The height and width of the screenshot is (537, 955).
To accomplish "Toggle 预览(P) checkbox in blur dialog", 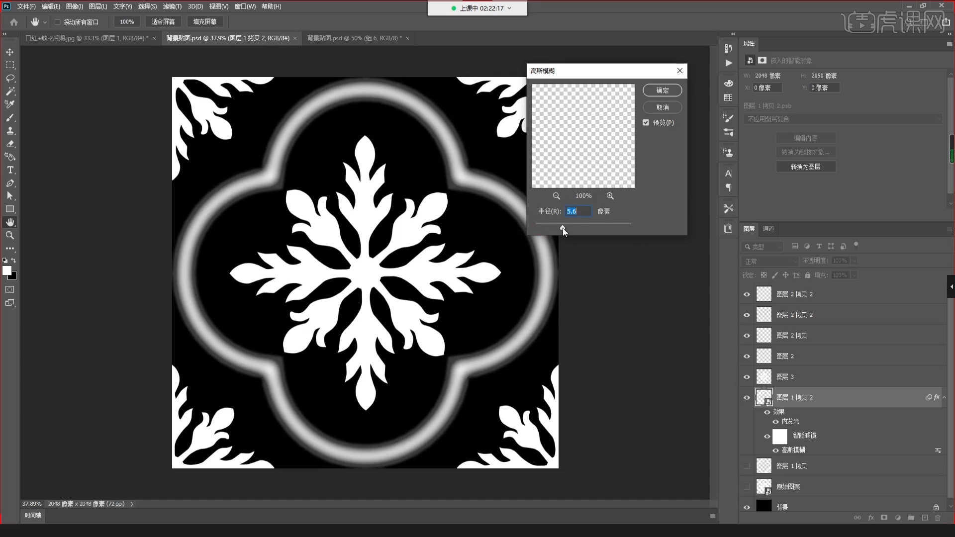I will [x=646, y=122].
